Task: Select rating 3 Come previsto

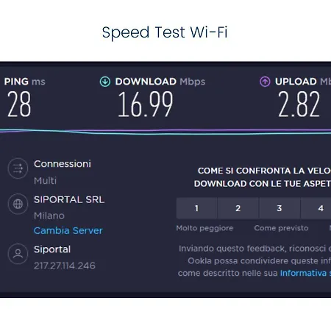Action: (x=280, y=208)
